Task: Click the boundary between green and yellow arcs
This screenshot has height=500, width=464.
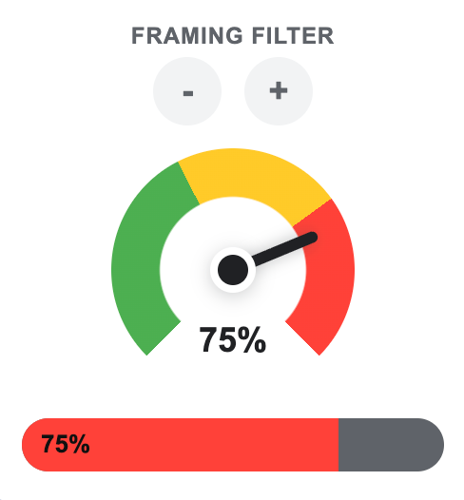Action: pyautogui.click(x=189, y=183)
